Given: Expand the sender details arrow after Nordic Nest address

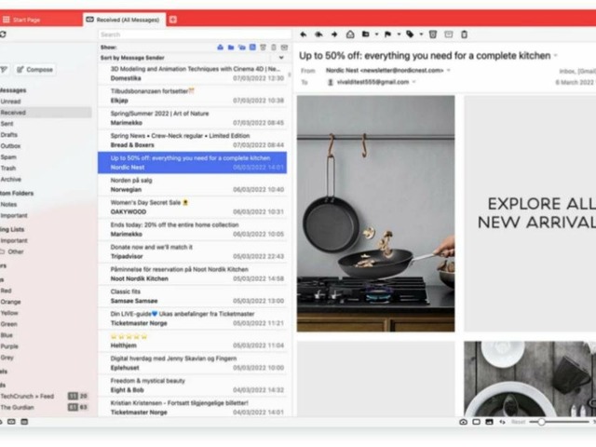Looking at the screenshot, I should point(449,70).
